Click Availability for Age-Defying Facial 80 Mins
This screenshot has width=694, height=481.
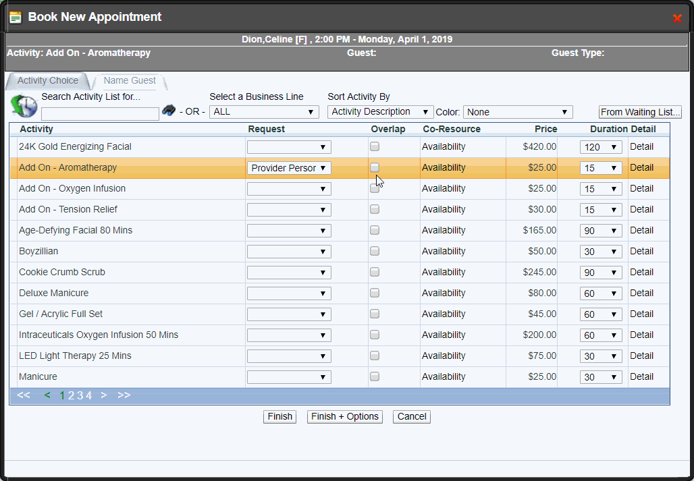[x=444, y=230]
